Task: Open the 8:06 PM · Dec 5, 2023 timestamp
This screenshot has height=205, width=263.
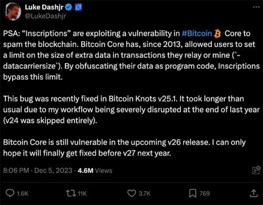Action: pos(37,170)
